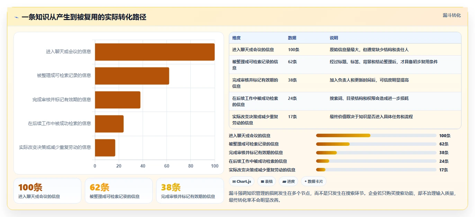Click the chart y-axis label 实际改变决策或减少重复劳动的信息

(55, 148)
